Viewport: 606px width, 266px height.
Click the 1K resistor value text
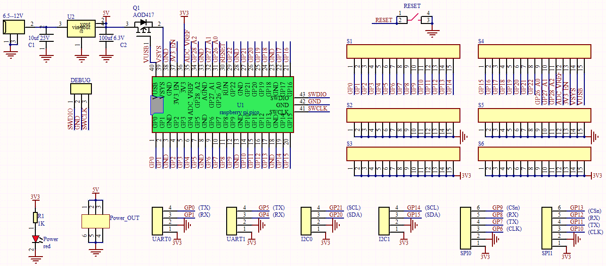pyautogui.click(x=41, y=224)
